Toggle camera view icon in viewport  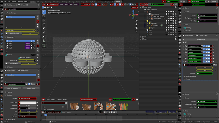pyautogui.click(x=136, y=28)
